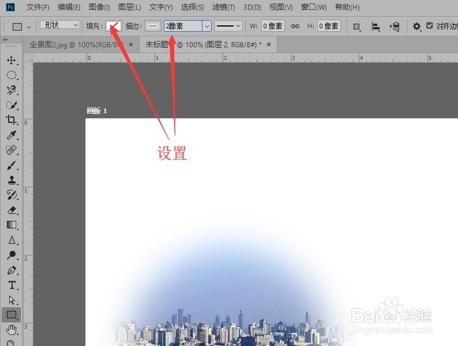Click the stroke width 2像素 field

click(183, 27)
